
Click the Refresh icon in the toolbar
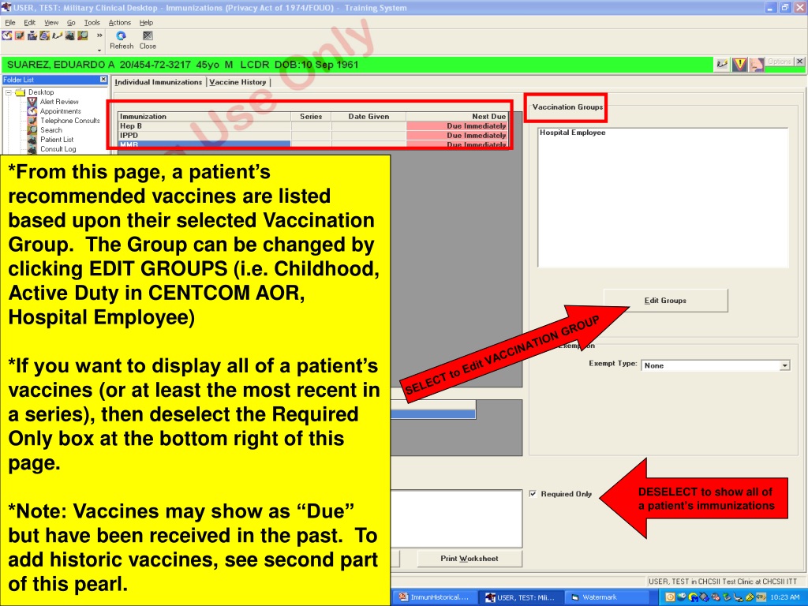point(122,36)
